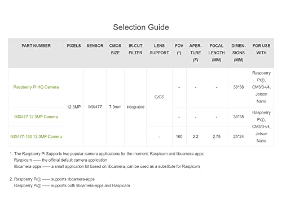Click the FOR USE WITH column header
This screenshot has width=282, height=212.
click(x=261, y=49)
